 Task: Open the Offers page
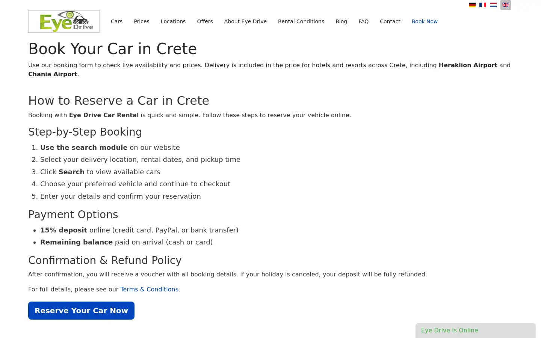[x=205, y=21]
